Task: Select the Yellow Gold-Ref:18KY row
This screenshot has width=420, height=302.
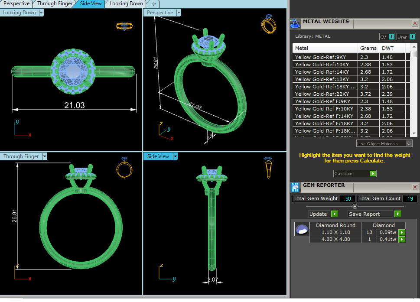Action: pyautogui.click(x=351, y=79)
